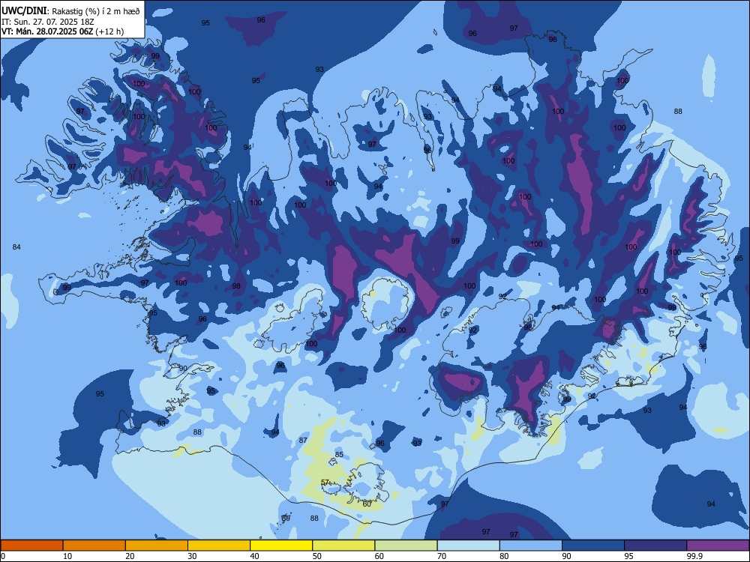
Task: Select the '57' humidity value on the map
Action: pos(325,482)
